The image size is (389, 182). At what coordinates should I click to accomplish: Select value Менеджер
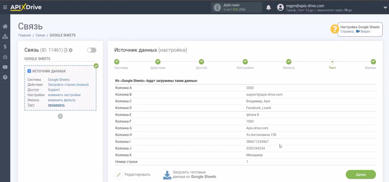[254, 155]
